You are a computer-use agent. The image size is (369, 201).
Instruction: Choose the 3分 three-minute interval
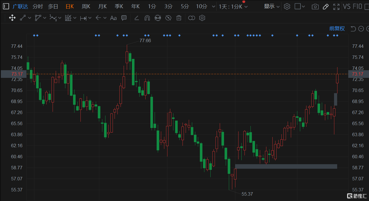coord(168,6)
